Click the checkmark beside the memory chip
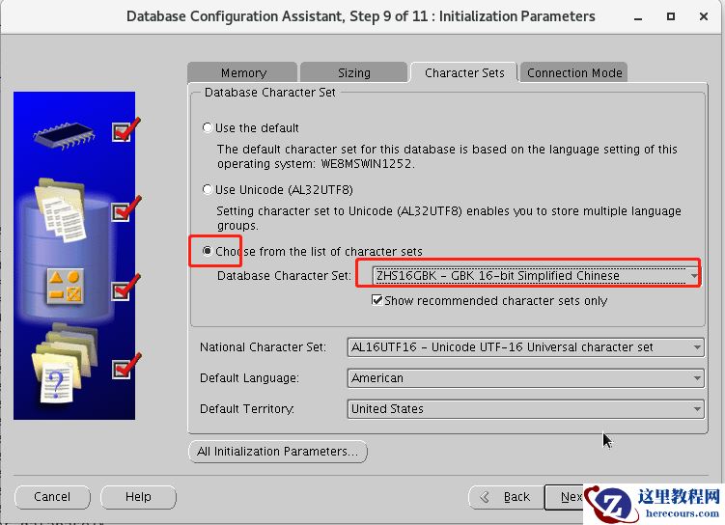 tap(125, 130)
